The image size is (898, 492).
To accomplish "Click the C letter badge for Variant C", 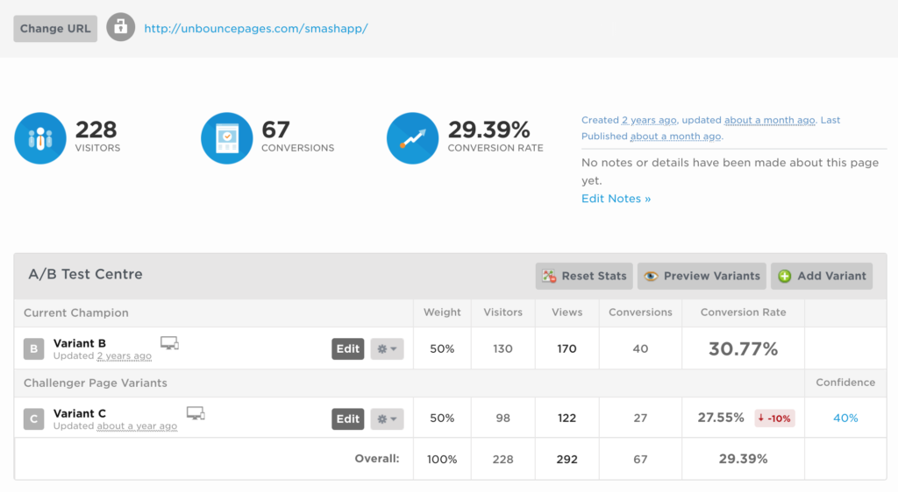I will tap(34, 418).
